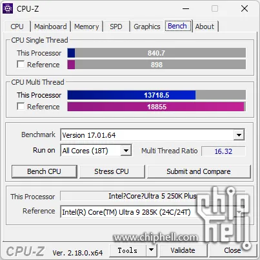The image size is (260, 260).
Task: Start the Bench CPU test
Action: pyautogui.click(x=44, y=171)
